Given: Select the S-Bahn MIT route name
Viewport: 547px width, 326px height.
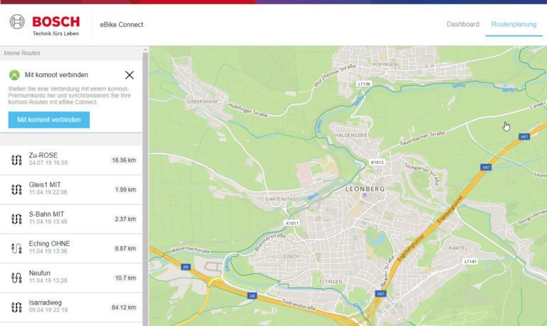Looking at the screenshot, I should [46, 214].
